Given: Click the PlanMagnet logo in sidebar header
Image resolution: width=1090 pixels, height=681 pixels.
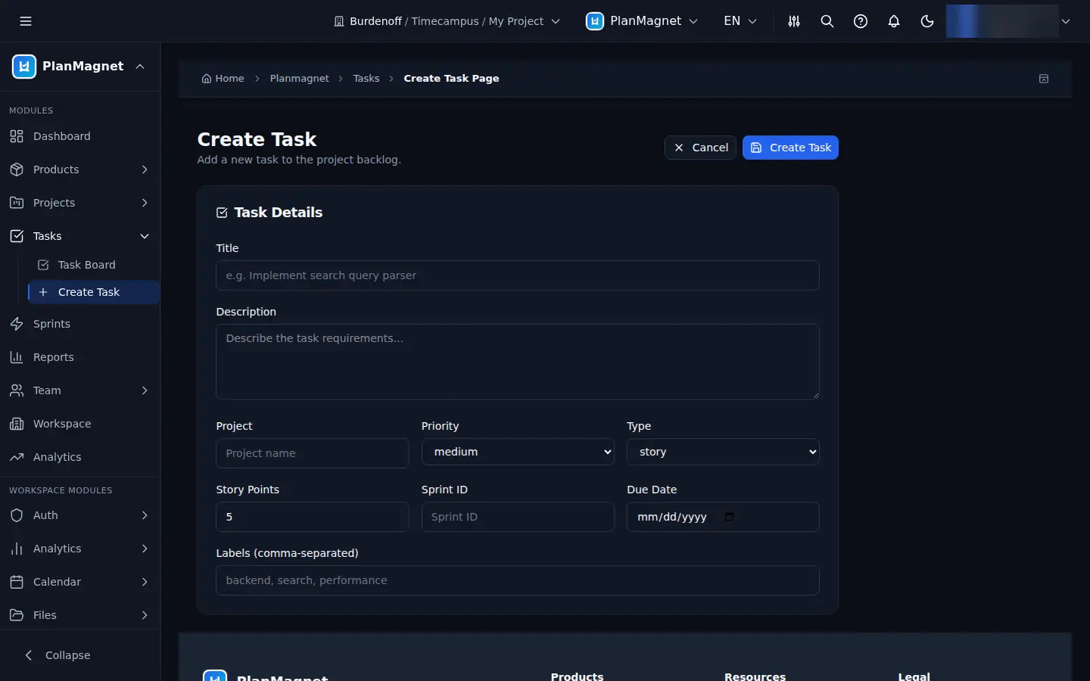Looking at the screenshot, I should [x=24, y=67].
